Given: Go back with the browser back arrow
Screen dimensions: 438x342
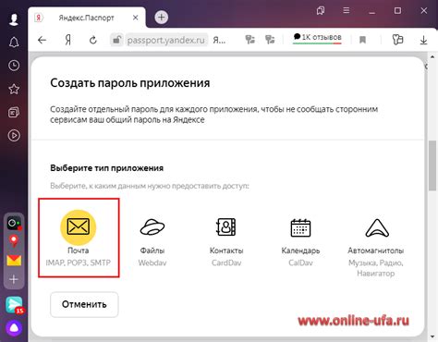Looking at the screenshot, I should (x=42, y=40).
